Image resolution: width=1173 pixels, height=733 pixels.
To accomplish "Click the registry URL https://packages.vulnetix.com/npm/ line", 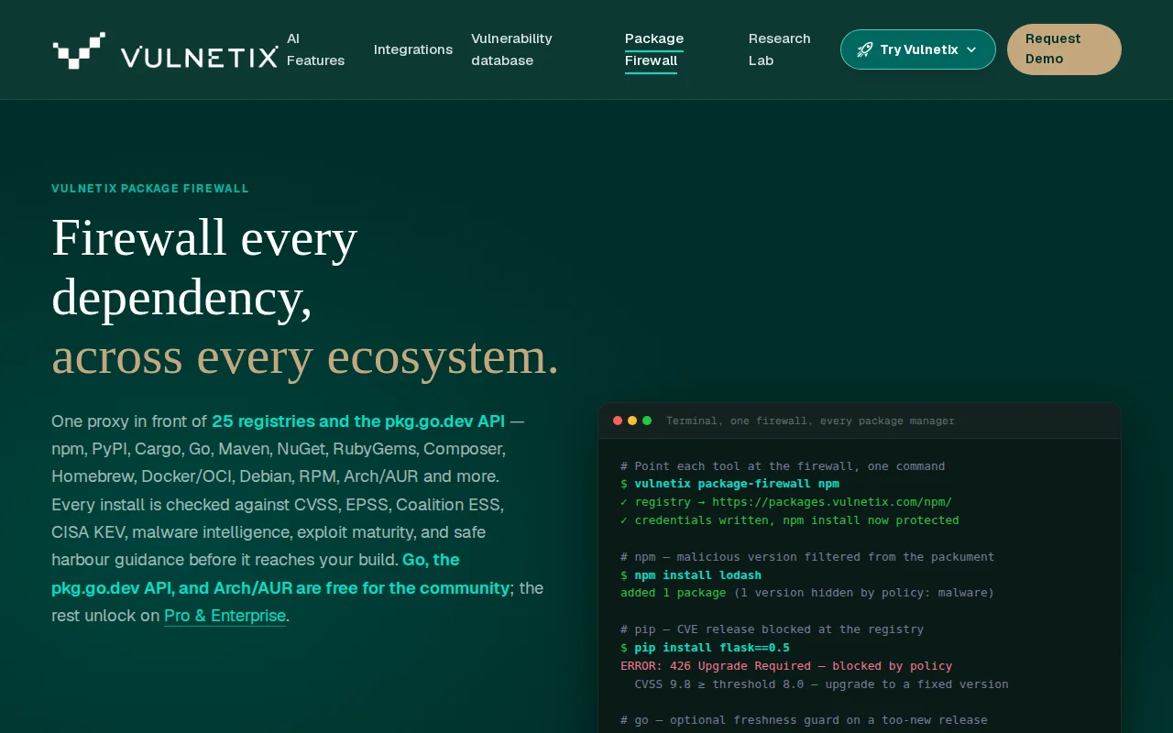I will click(786, 502).
